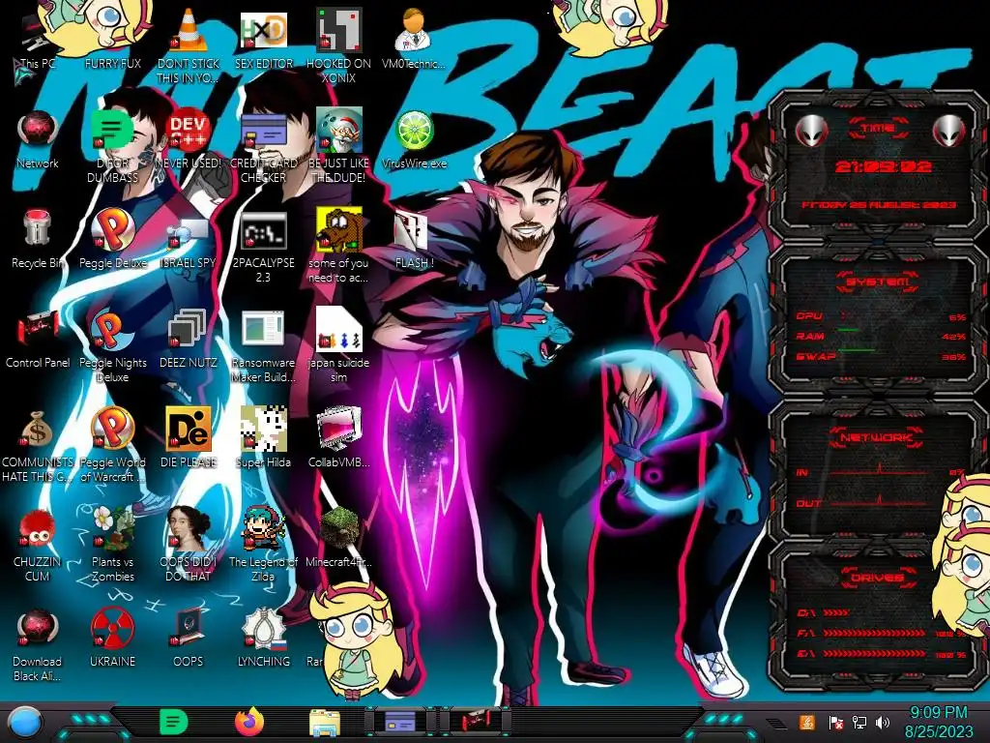Launch The Legend of Zilda
990x743 pixels.
[263, 528]
